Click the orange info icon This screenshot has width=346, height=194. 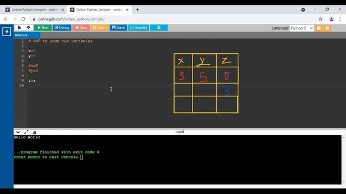pos(318,28)
